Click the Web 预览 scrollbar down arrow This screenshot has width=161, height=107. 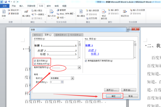click(135, 58)
